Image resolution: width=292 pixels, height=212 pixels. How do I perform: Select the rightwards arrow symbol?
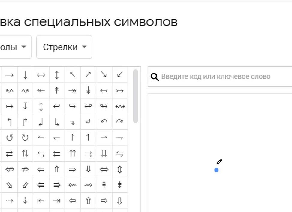click(9, 75)
